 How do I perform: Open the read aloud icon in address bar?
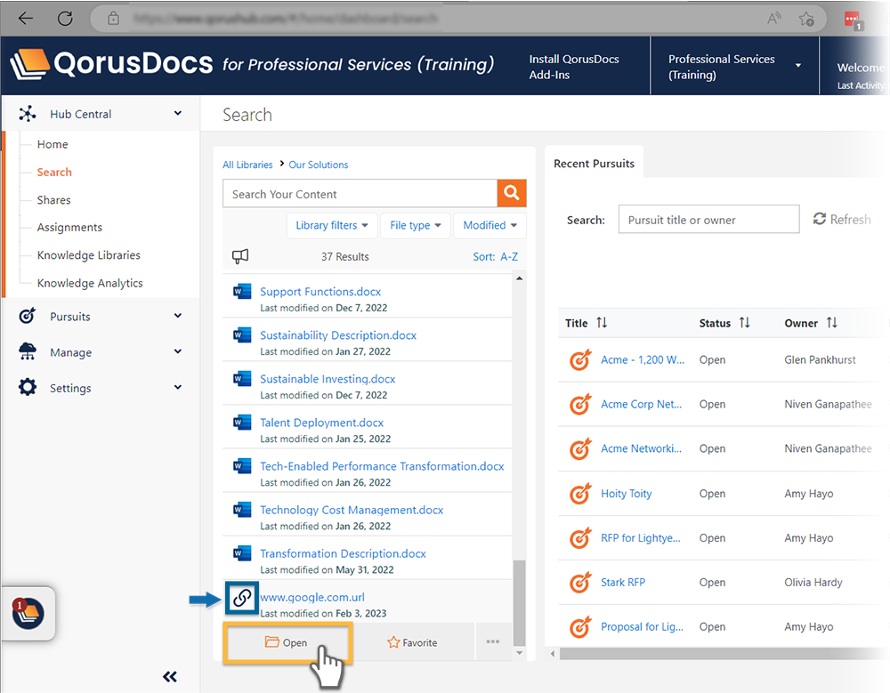pyautogui.click(x=773, y=18)
